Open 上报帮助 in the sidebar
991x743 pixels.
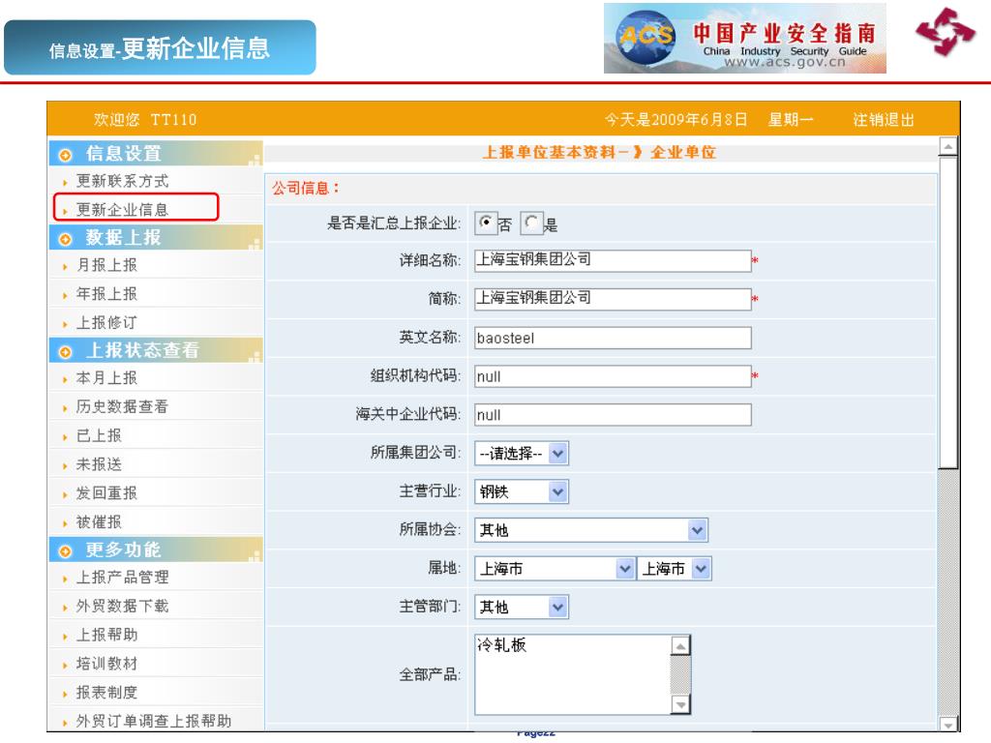106,635
